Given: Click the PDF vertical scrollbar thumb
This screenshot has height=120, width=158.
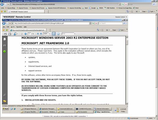Looking at the screenshot, I should coord(127,42).
